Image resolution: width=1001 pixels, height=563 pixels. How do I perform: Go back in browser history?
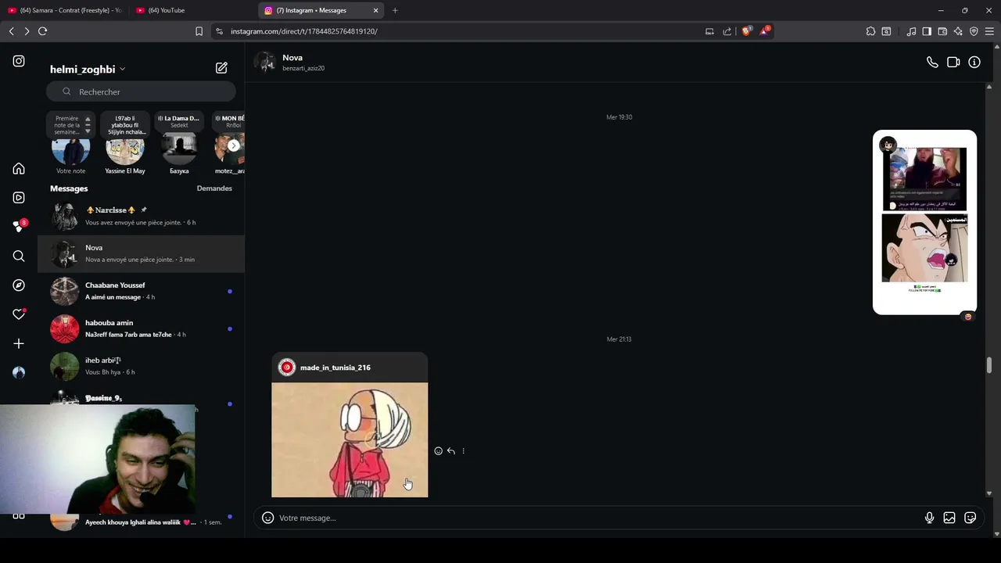tap(11, 31)
